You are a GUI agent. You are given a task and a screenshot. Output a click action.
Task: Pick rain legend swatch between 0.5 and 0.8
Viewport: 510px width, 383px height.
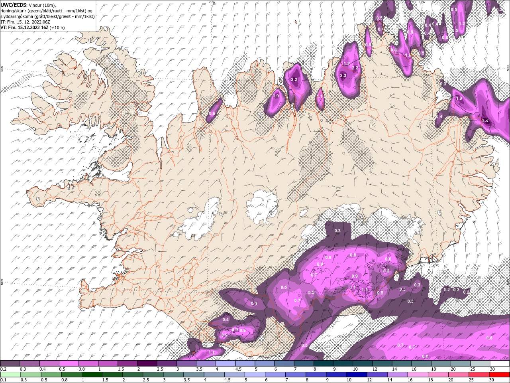click(x=51, y=375)
